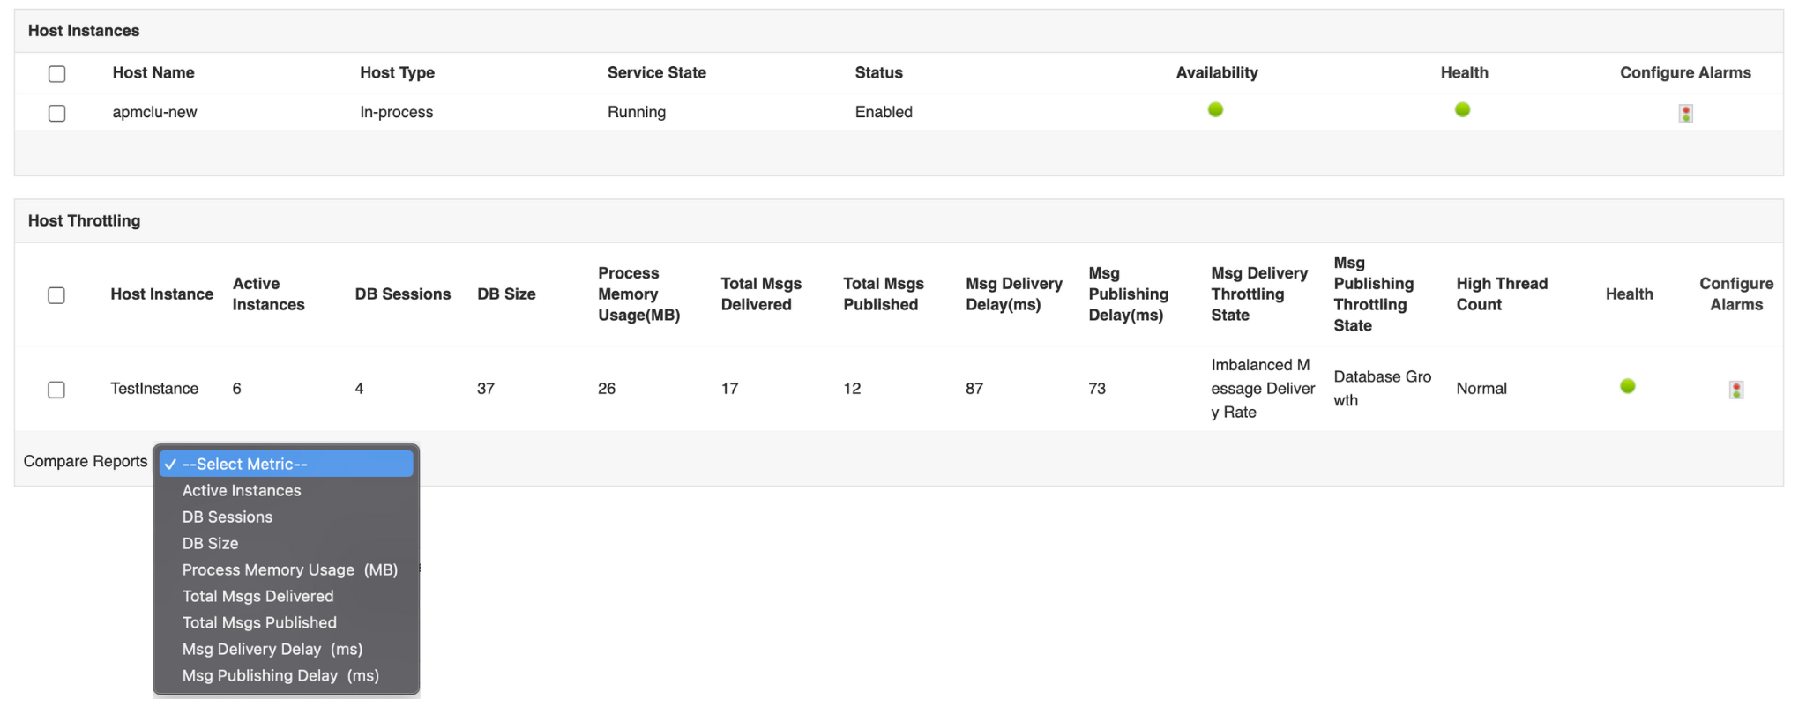Image resolution: width=1806 pixels, height=714 pixels.
Task: Pick Process Memory Usage (MB) metric
Action: [289, 569]
